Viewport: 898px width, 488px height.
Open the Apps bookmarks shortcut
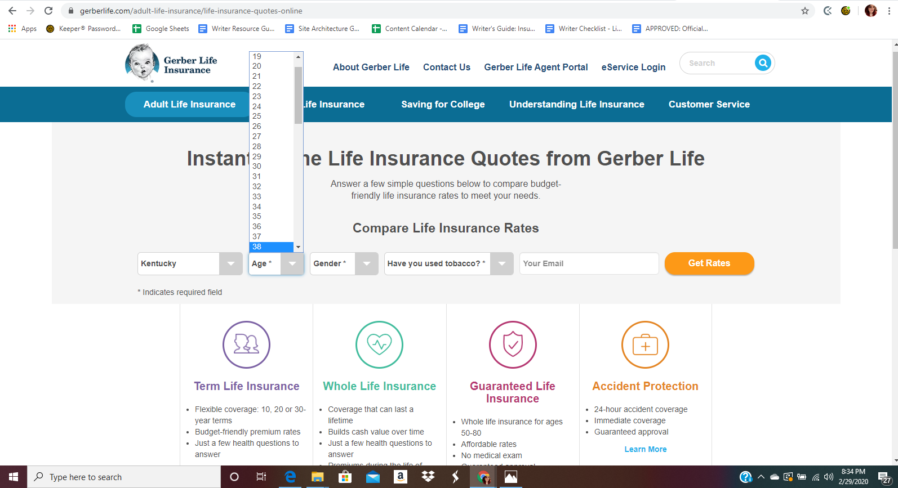(x=23, y=29)
